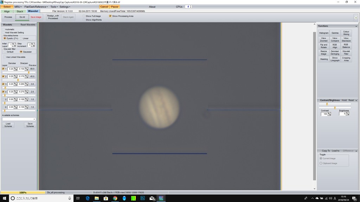Switch to the Stack tab
This screenshot has height=202, width=360.
[x=20, y=11]
